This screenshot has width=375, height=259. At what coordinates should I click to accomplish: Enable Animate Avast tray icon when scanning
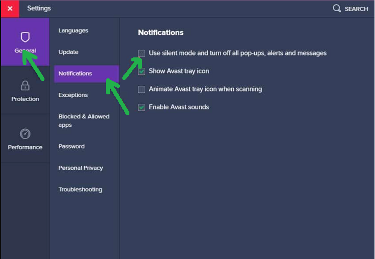point(142,89)
